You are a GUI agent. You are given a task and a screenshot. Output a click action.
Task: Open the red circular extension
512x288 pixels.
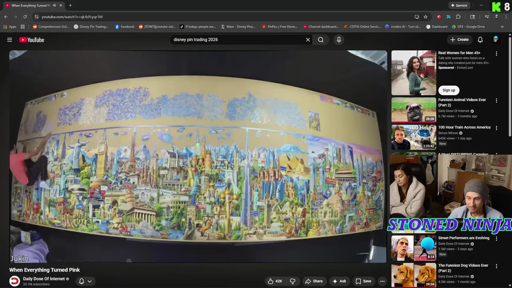(439, 17)
